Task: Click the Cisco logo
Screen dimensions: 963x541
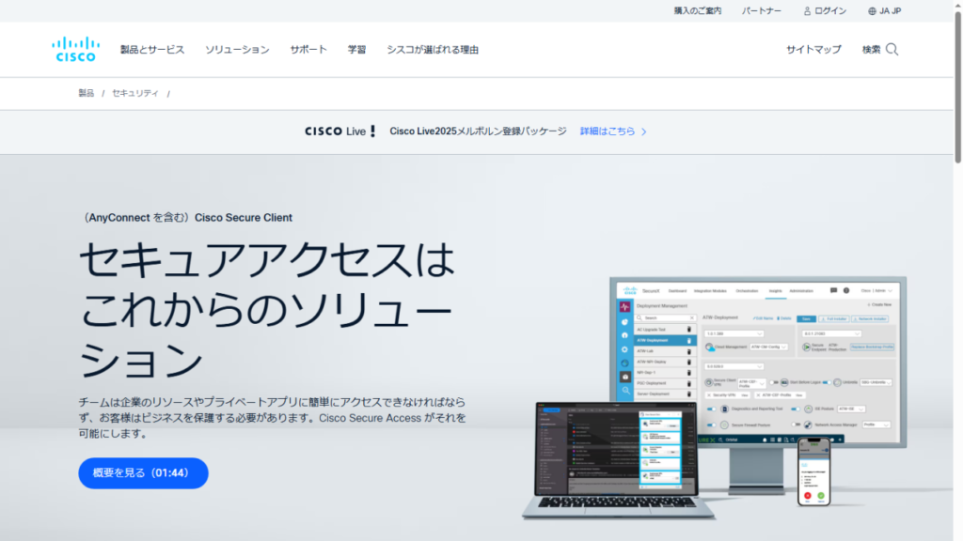Action: (75, 49)
